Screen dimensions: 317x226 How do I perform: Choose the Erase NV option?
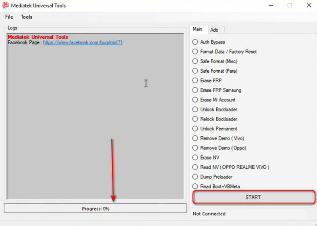[x=206, y=158]
